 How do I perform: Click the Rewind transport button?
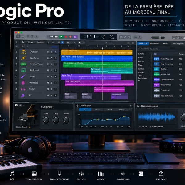(51, 37)
